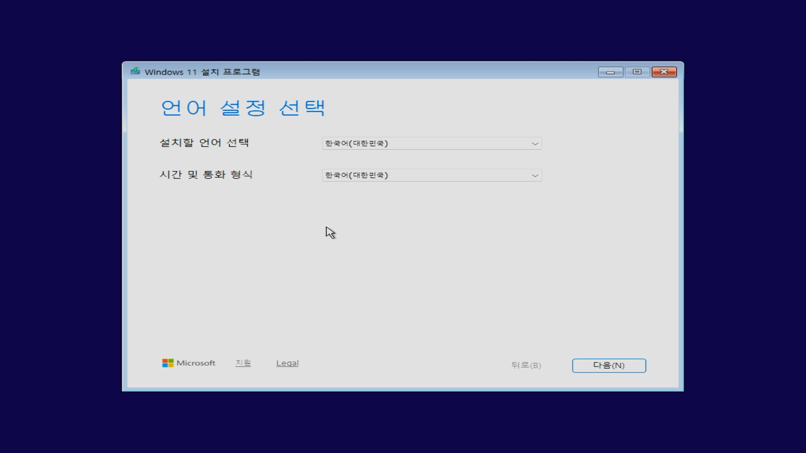Click the 한국어(대한민국) value in the time format field
This screenshot has width=806, height=453.
356,175
